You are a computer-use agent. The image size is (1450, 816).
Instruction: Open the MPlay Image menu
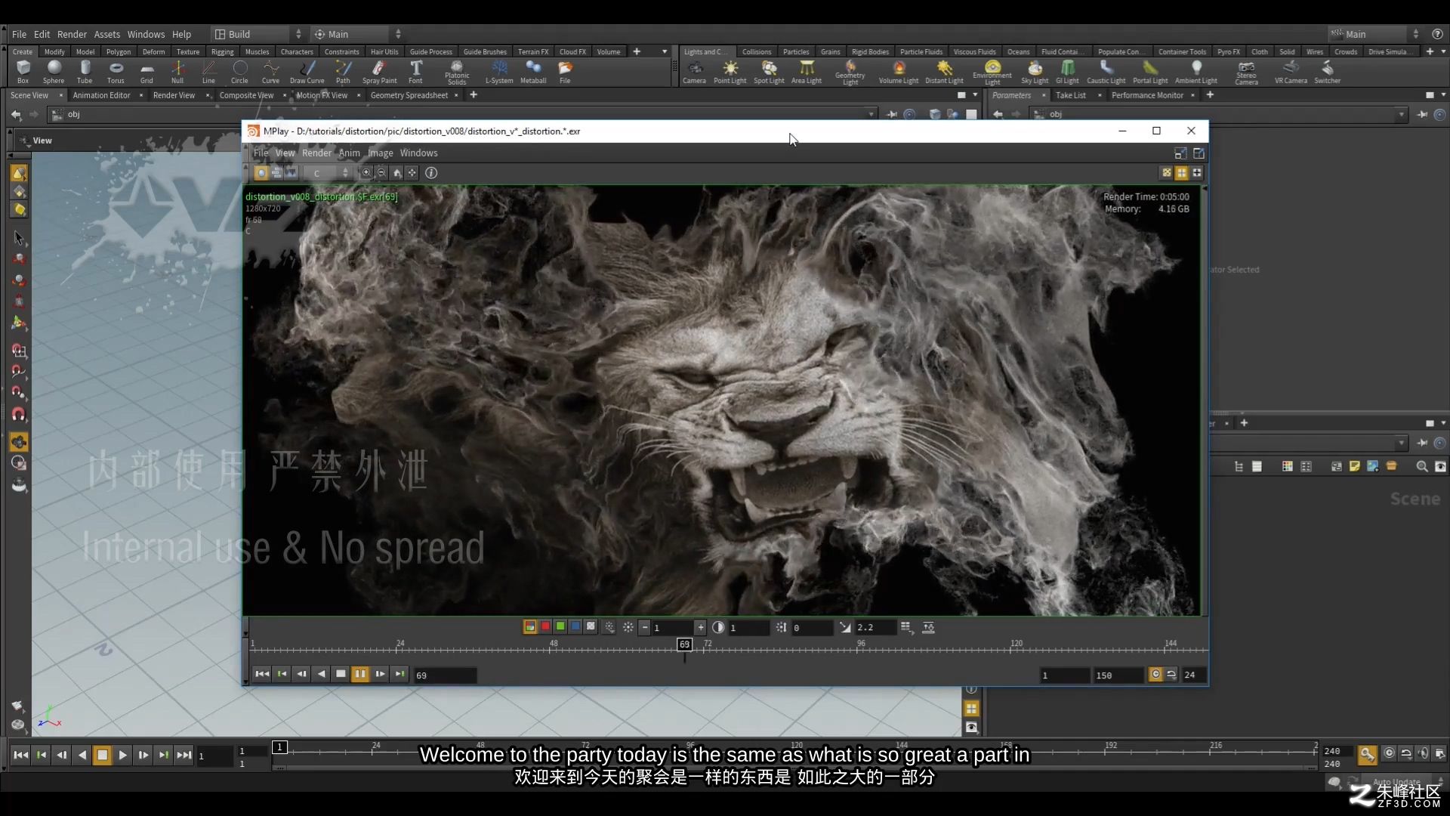coord(380,153)
